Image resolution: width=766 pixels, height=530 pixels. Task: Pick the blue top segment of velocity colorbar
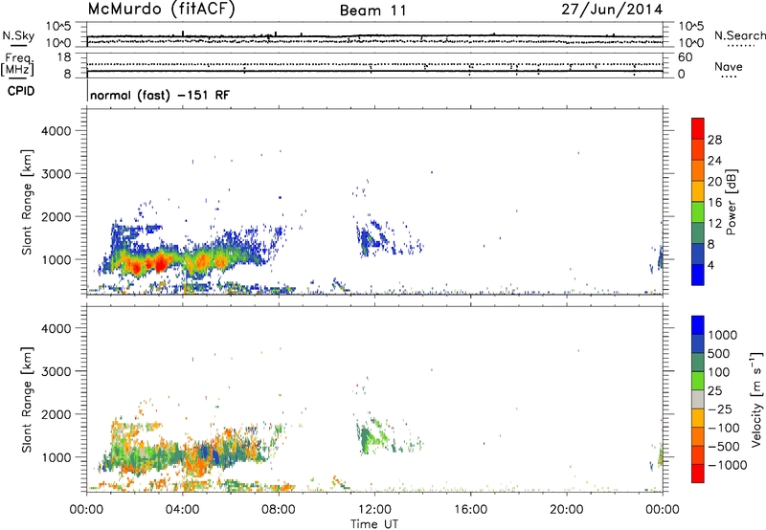[x=698, y=325]
